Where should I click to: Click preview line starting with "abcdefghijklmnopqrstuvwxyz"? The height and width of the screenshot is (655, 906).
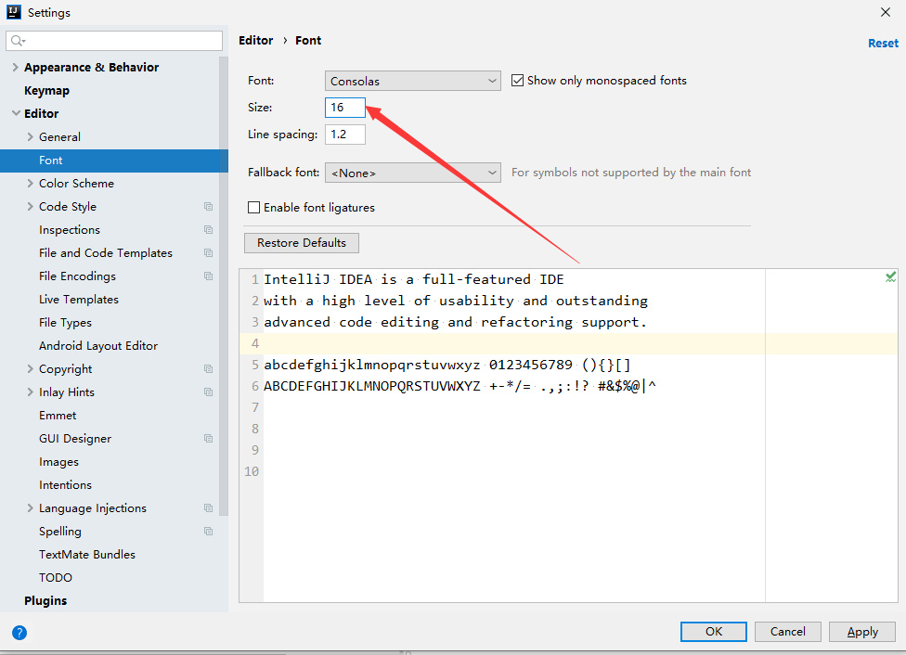click(x=447, y=365)
